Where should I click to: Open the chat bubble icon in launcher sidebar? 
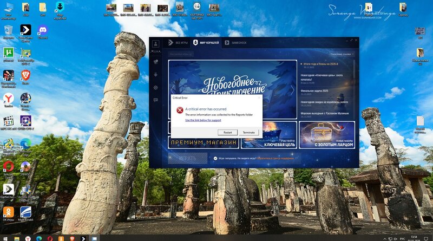tap(156, 100)
